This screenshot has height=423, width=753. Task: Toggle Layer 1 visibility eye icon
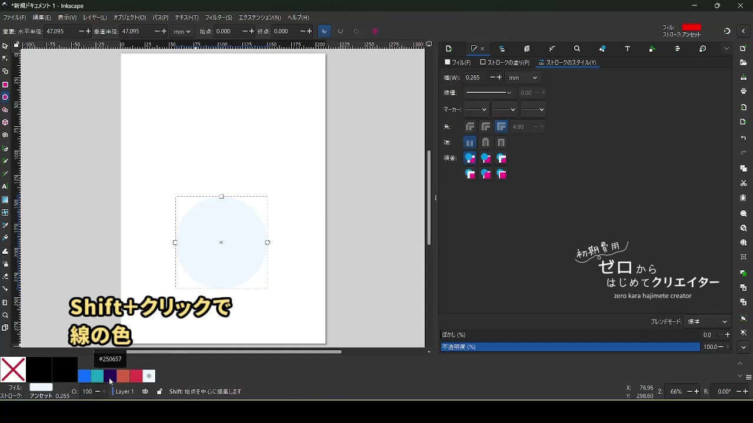click(x=145, y=391)
